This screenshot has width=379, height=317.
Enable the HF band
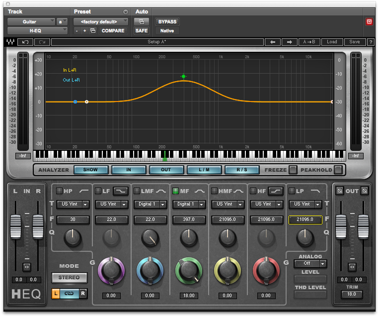253,191
